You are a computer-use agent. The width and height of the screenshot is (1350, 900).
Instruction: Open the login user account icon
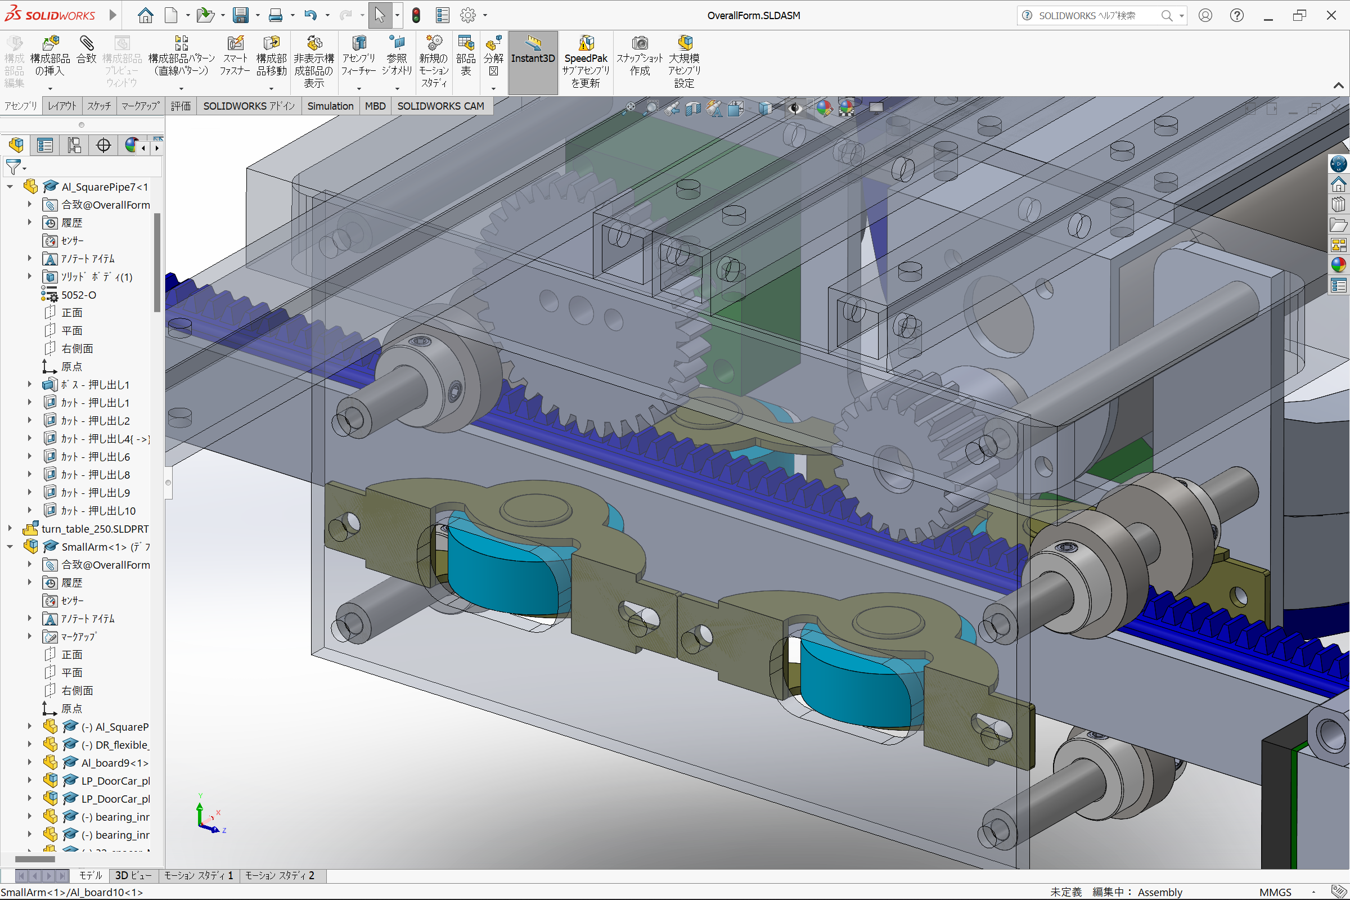coord(1205,15)
